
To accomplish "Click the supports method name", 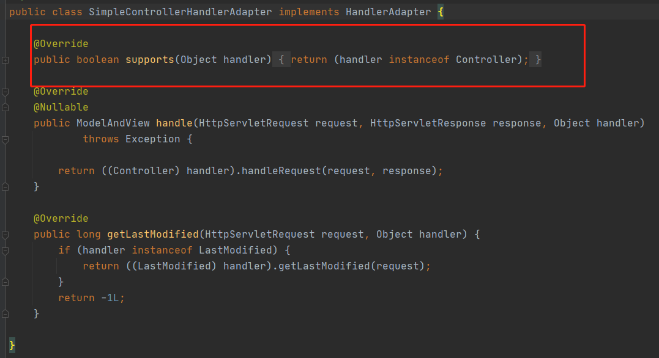I will pos(150,60).
